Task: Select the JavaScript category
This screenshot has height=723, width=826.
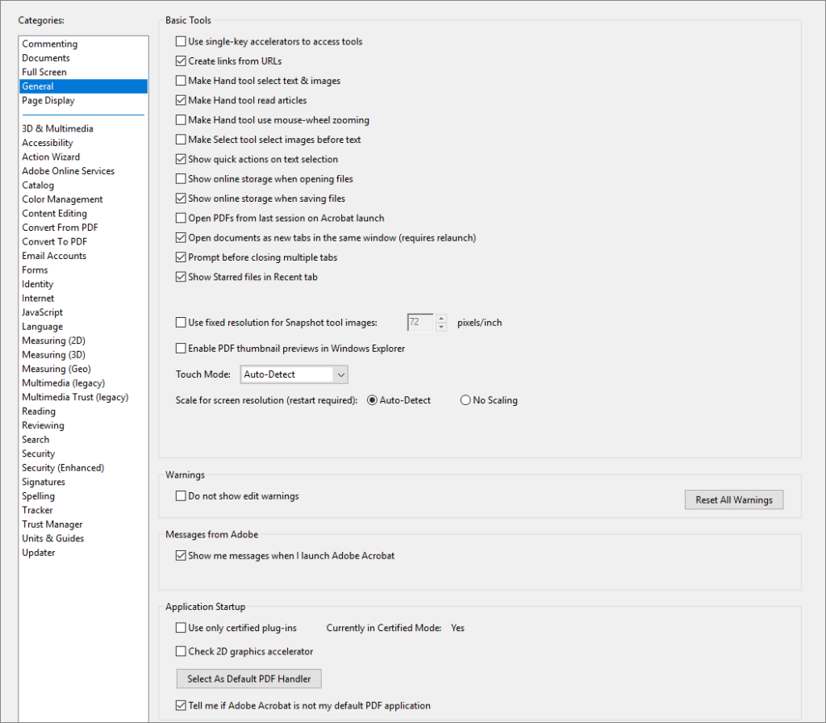Action: [42, 311]
